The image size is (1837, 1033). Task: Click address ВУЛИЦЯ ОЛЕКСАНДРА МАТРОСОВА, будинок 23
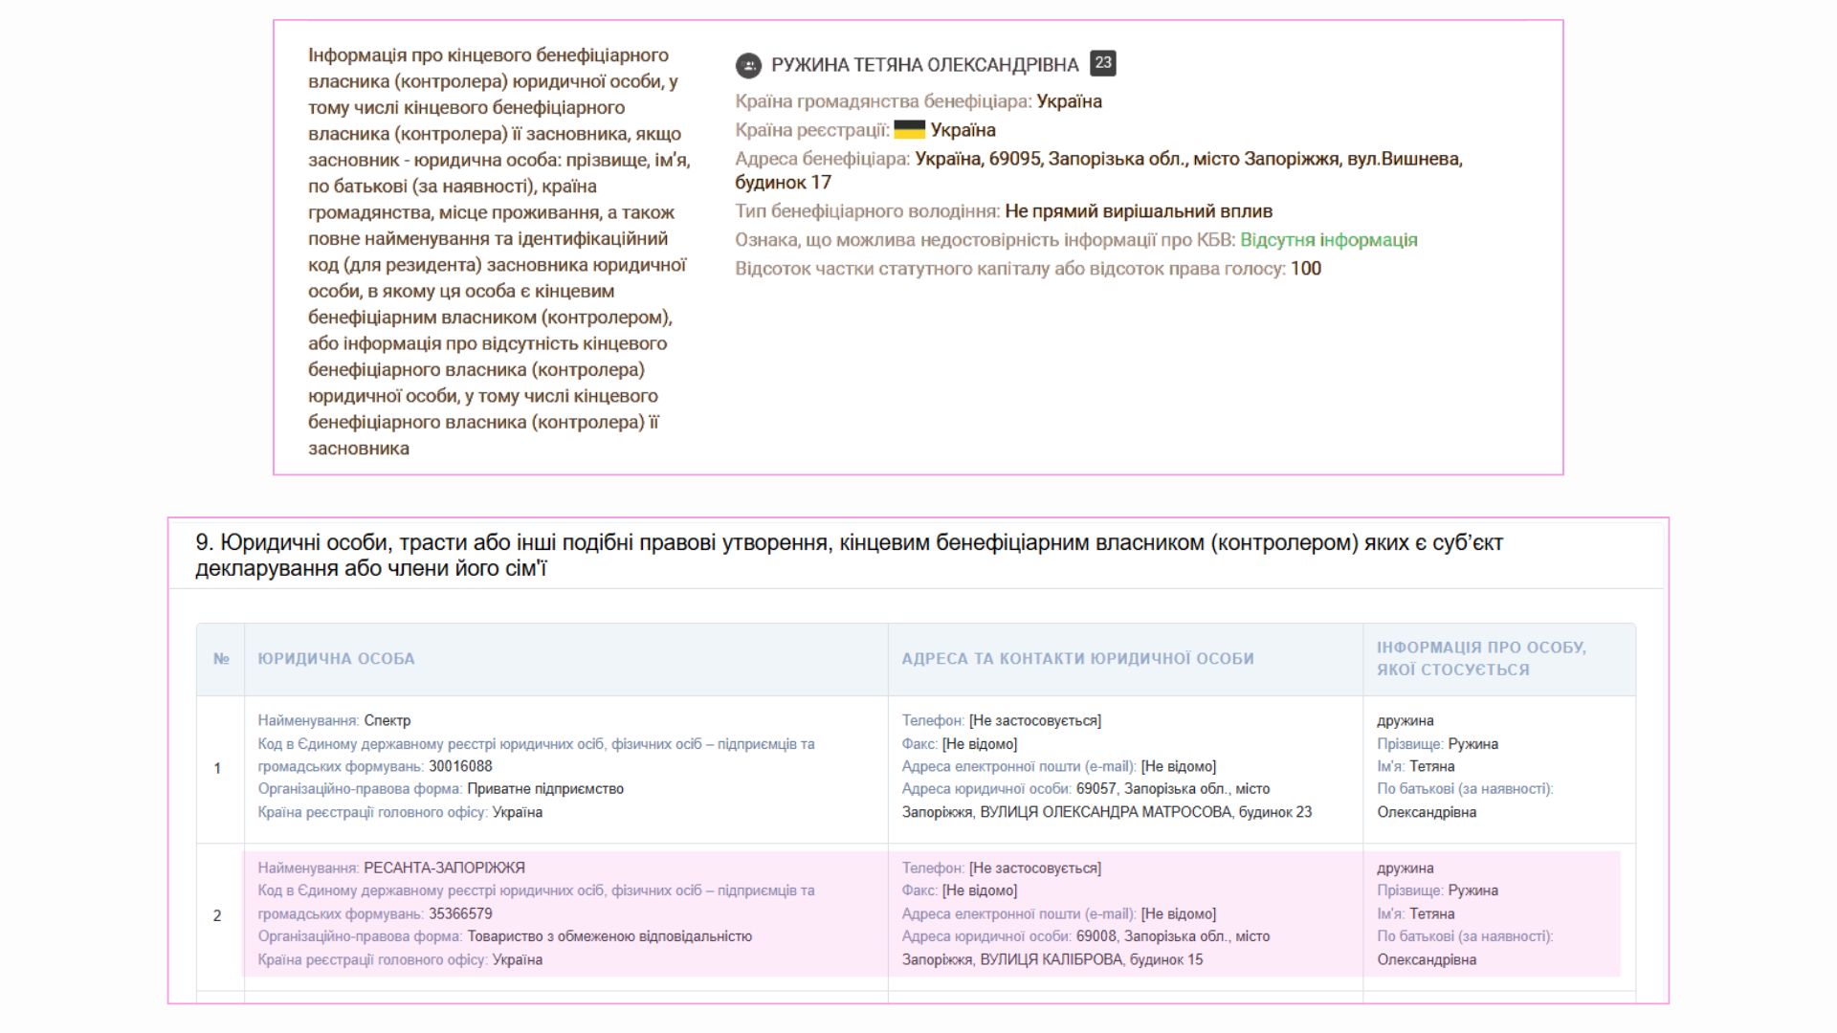pos(1145,812)
